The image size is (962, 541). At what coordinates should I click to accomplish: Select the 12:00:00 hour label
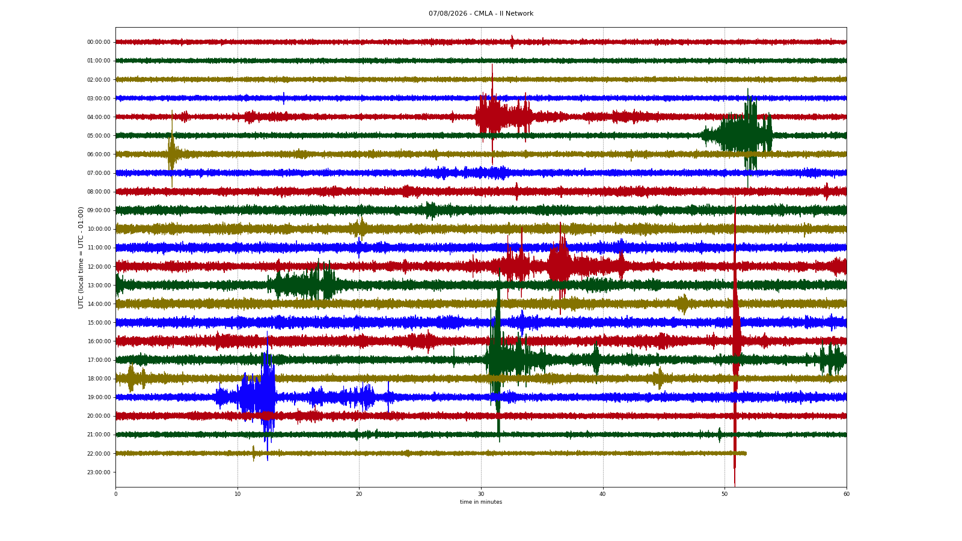coord(99,266)
